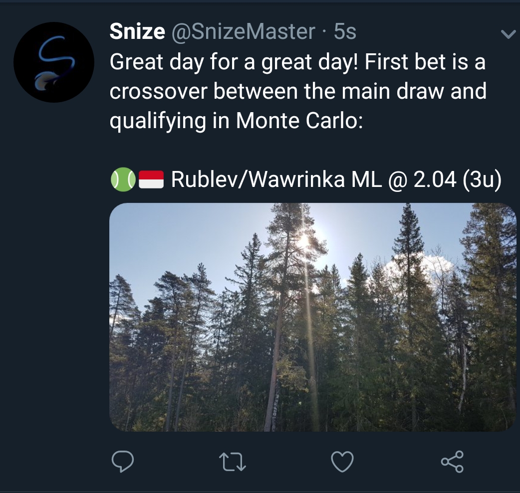Click the words Monte Carlo
This screenshot has width=520, height=493.
(x=299, y=121)
